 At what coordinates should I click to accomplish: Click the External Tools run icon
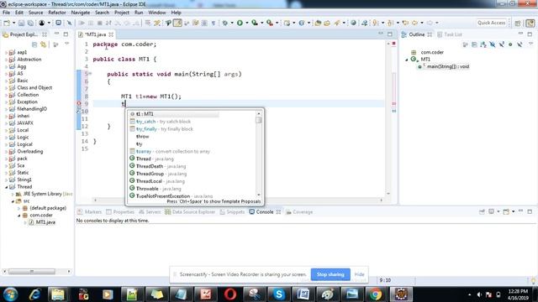[270, 23]
